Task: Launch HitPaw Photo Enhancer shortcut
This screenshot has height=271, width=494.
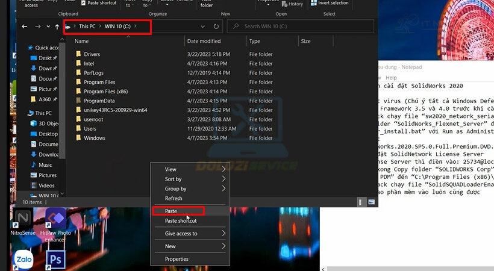Action: tap(55, 219)
